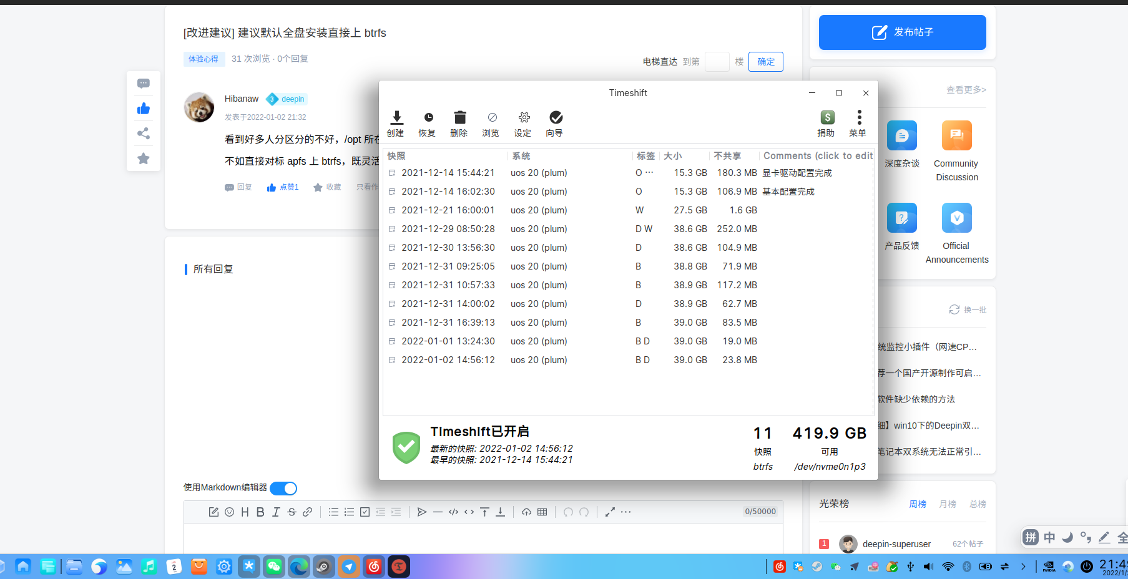This screenshot has height=579, width=1128.
Task: Insert emoji in the reply editor
Action: tap(229, 512)
